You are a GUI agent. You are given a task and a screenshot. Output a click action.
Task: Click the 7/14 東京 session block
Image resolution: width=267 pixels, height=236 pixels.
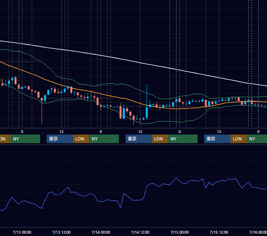coord(139,139)
